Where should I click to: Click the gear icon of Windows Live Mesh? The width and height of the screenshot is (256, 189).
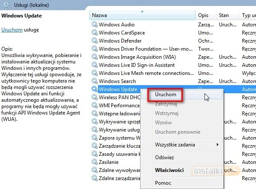click(x=95, y=73)
